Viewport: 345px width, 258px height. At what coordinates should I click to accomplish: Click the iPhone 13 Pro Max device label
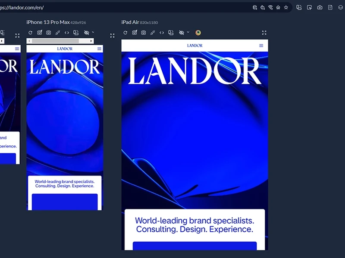tap(48, 22)
